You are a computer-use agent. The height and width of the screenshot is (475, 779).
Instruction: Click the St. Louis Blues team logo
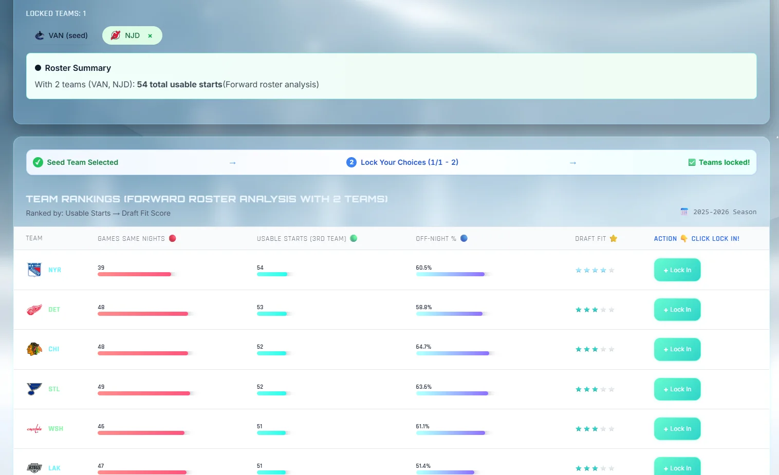point(34,389)
